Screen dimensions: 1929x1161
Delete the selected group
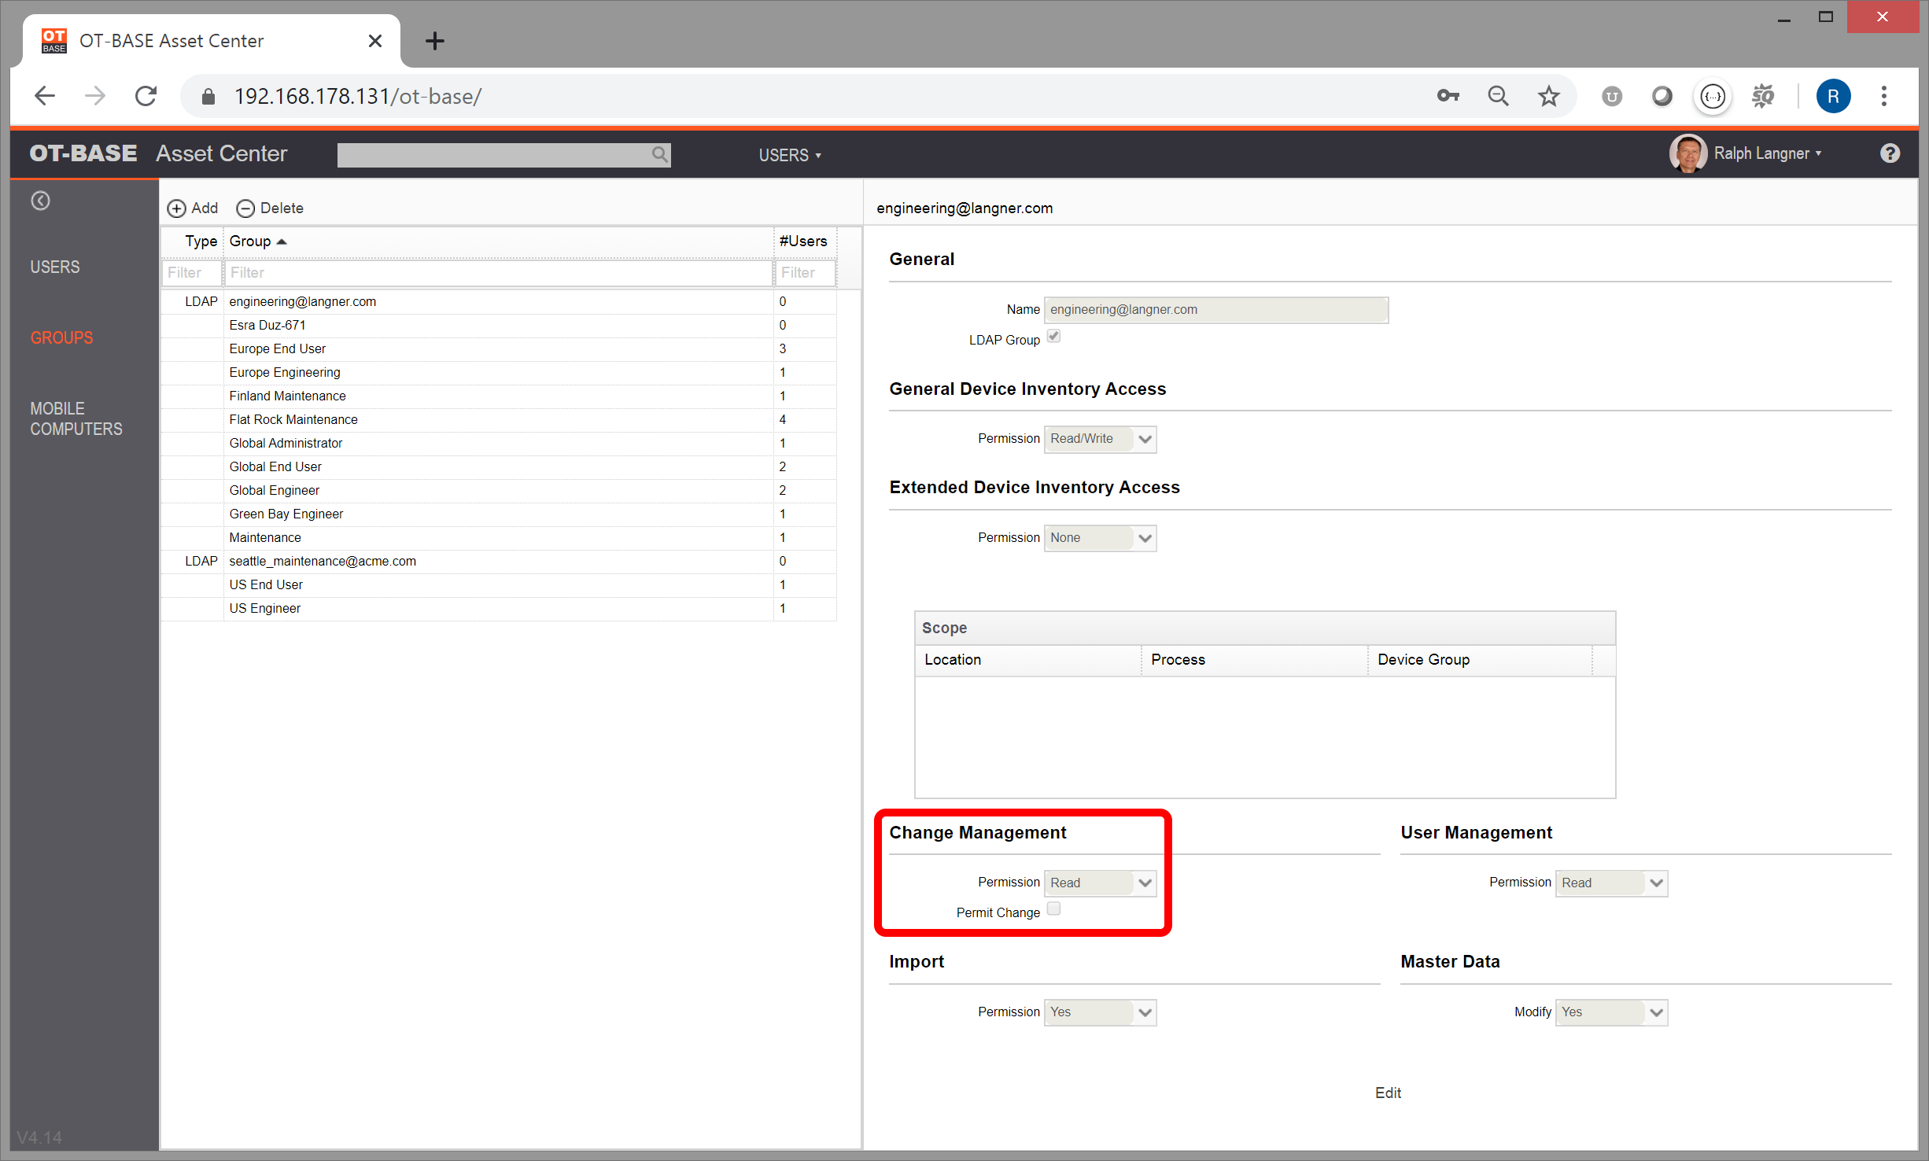pos(270,208)
